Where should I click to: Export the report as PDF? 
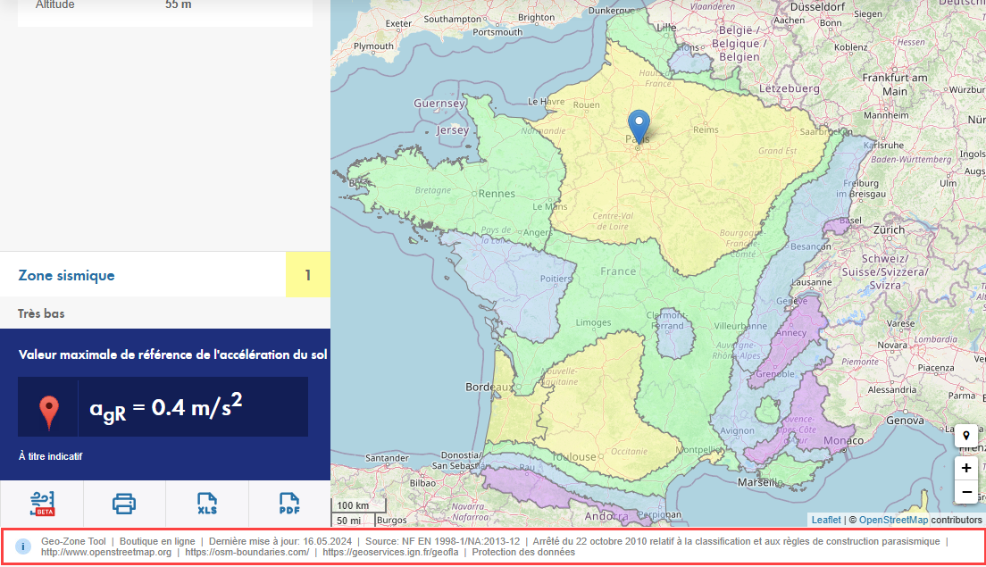coord(288,504)
